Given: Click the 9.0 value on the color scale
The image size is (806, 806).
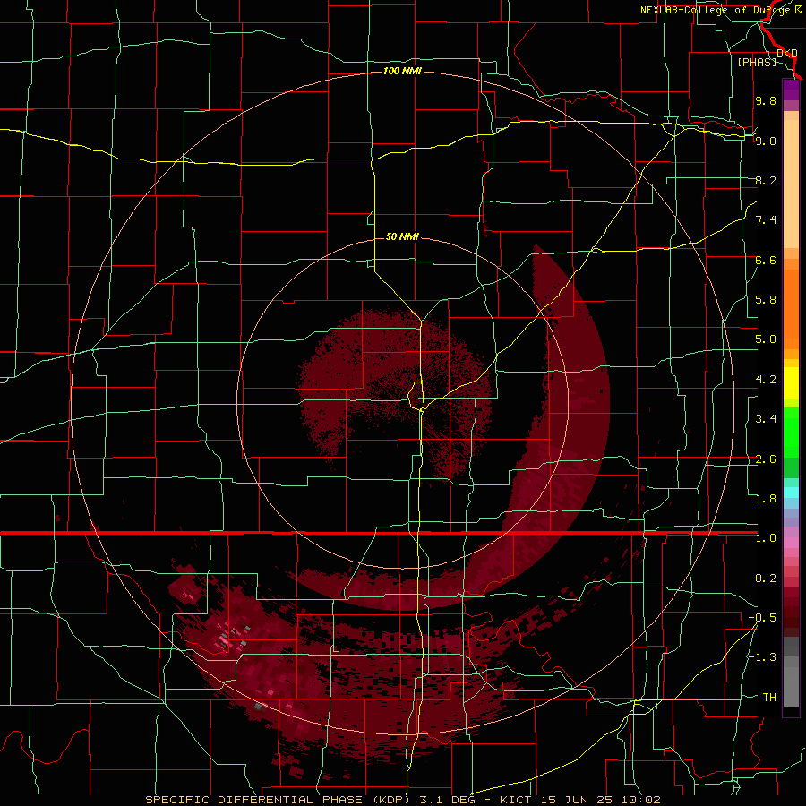Looking at the screenshot, I should point(766,141).
